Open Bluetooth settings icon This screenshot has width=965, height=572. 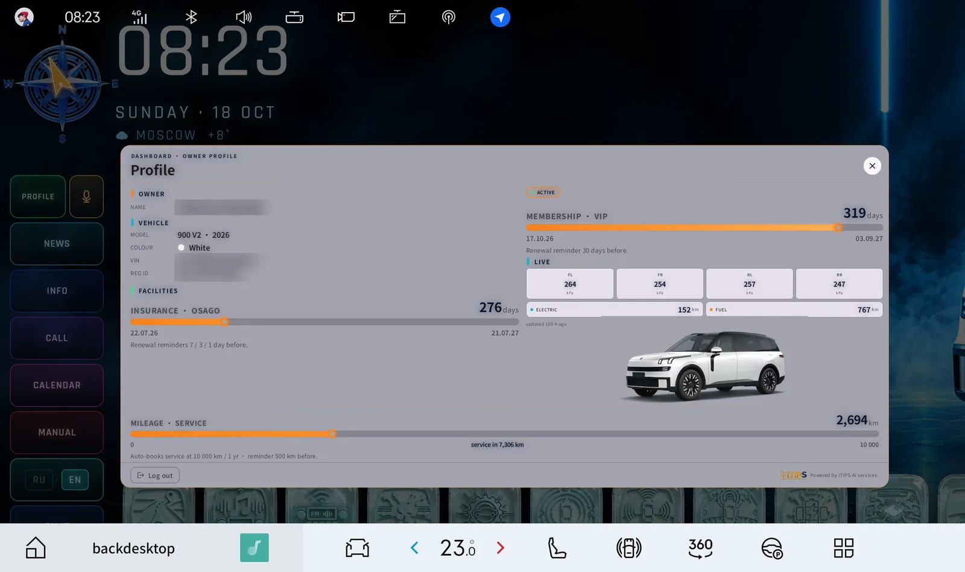point(191,17)
